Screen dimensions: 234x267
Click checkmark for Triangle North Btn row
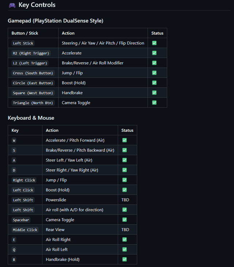pyautogui.click(x=154, y=103)
